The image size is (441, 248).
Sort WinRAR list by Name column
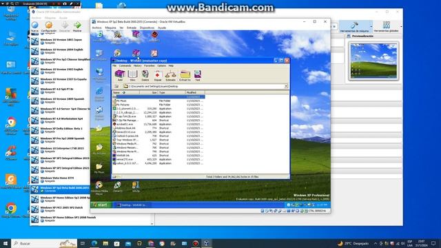[x=125, y=92]
